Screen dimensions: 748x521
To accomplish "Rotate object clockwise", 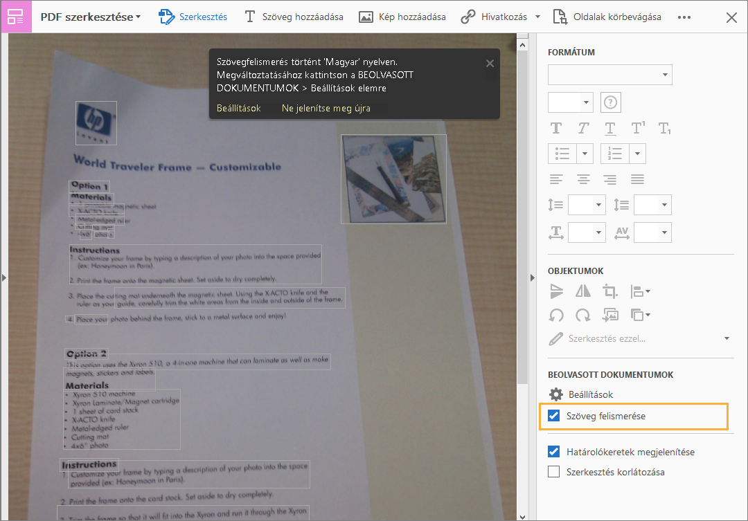I will (x=583, y=315).
